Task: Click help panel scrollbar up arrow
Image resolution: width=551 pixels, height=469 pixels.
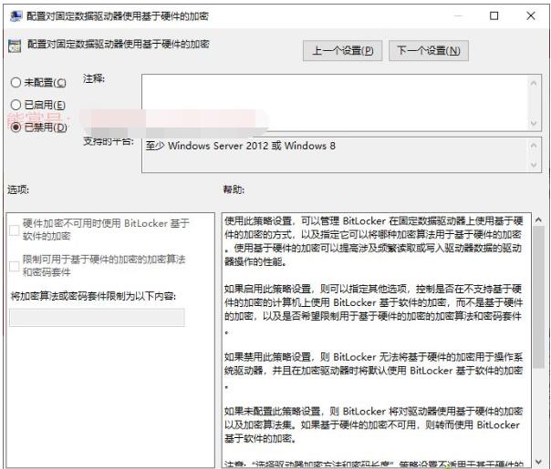Action: [x=538, y=220]
